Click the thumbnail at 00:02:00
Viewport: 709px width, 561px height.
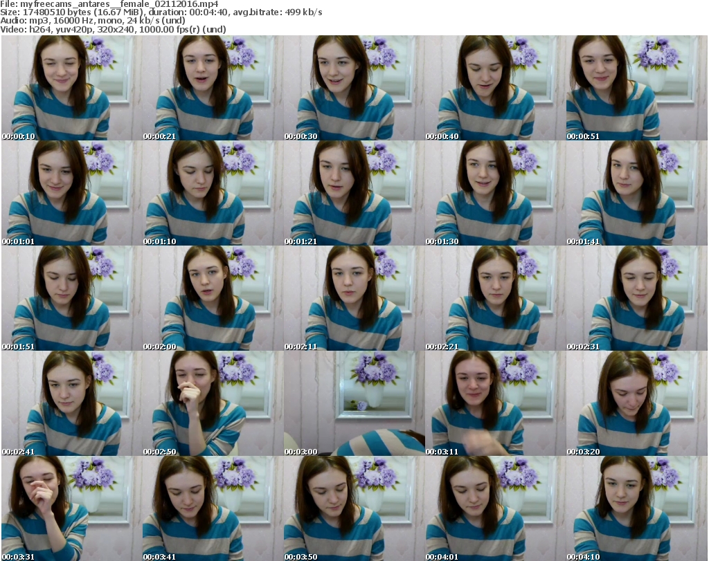tap(213, 298)
